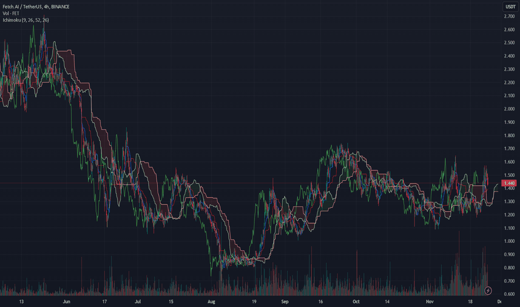Click the 16 date label on time axis
Image resolution: width=520 pixels, height=307 pixels.
[x=320, y=301]
